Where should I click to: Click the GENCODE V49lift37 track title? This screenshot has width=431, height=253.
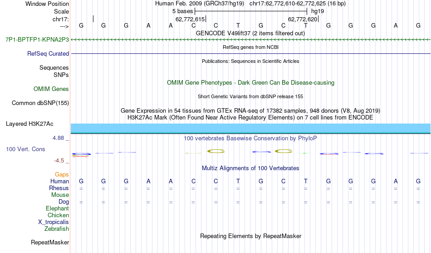pos(250,33)
